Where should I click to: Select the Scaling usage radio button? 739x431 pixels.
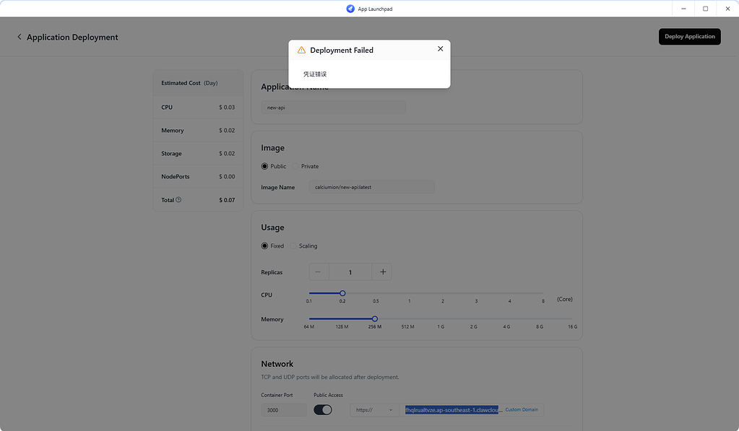click(293, 246)
